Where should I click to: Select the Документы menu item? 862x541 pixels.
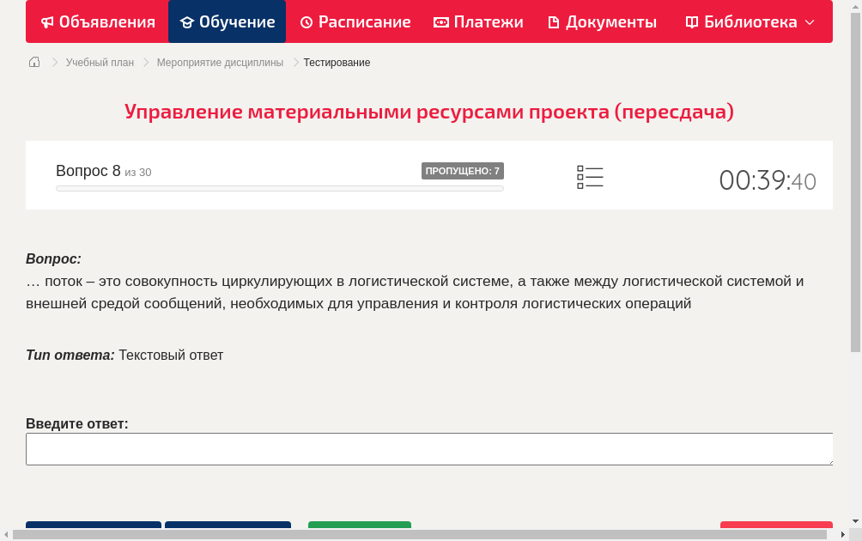pyautogui.click(x=601, y=21)
